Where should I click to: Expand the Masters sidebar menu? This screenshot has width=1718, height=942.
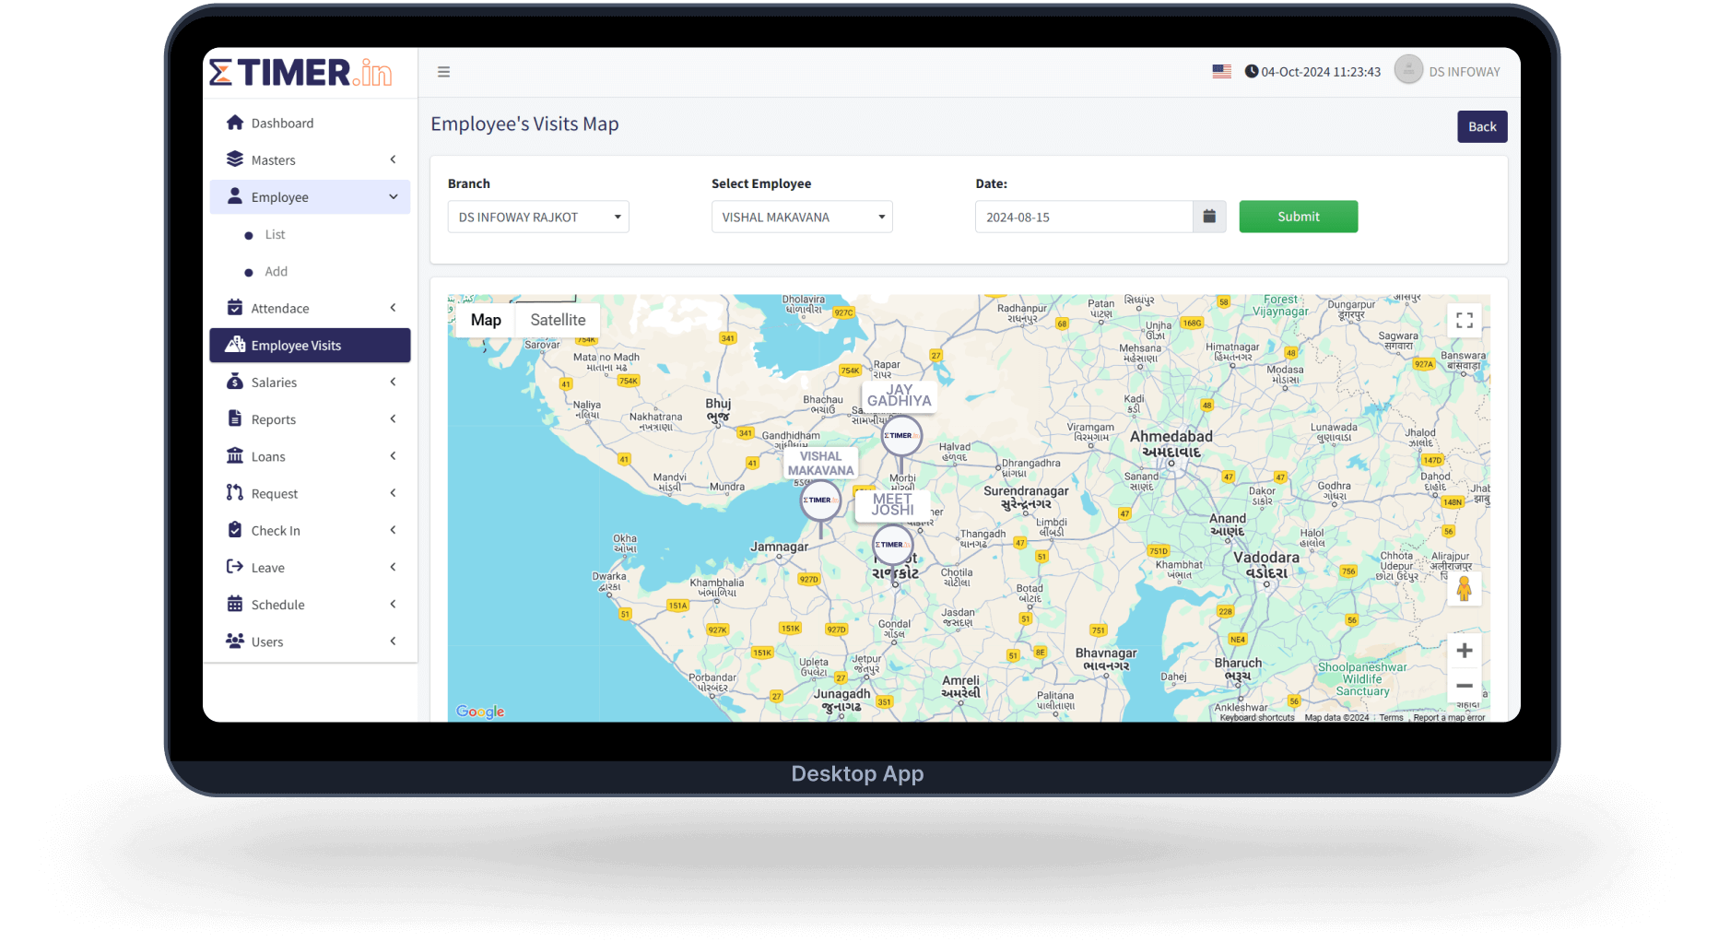coord(310,160)
